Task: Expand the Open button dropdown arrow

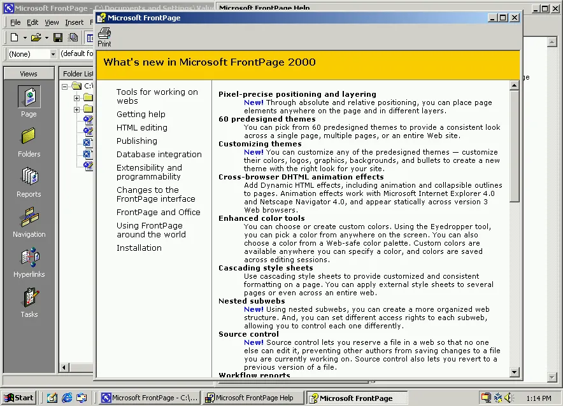Action: pos(46,38)
